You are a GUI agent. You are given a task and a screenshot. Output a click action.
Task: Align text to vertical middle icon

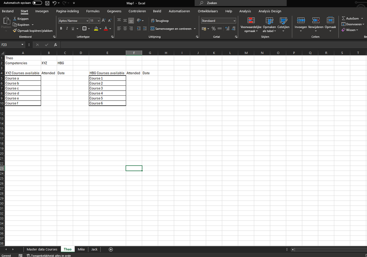[125, 21]
